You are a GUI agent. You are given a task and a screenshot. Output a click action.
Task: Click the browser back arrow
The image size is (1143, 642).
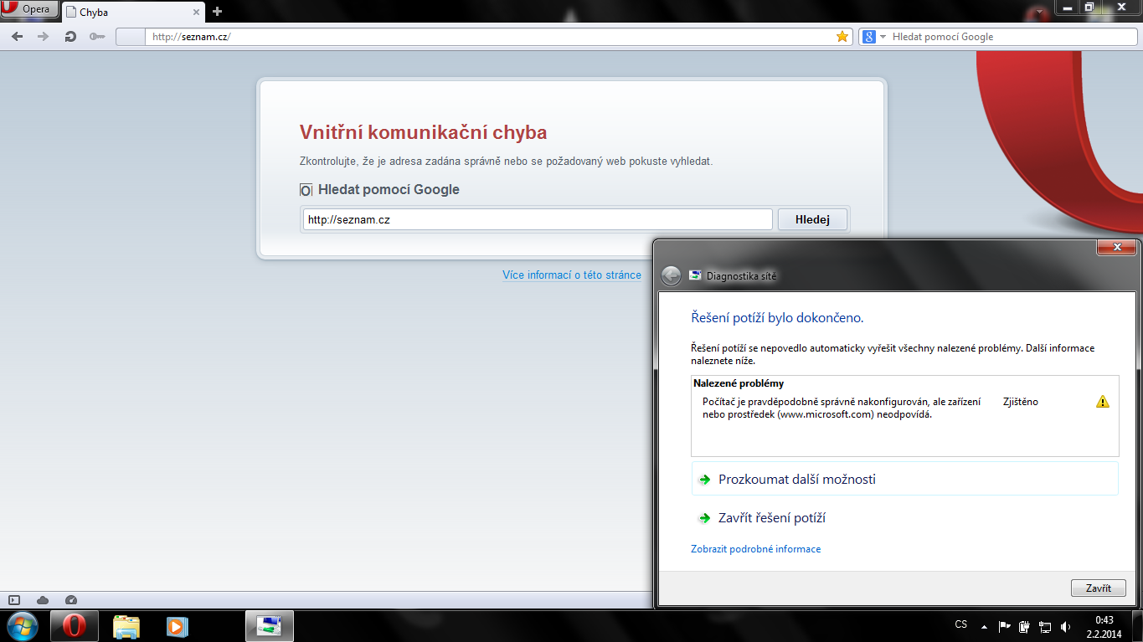point(18,37)
